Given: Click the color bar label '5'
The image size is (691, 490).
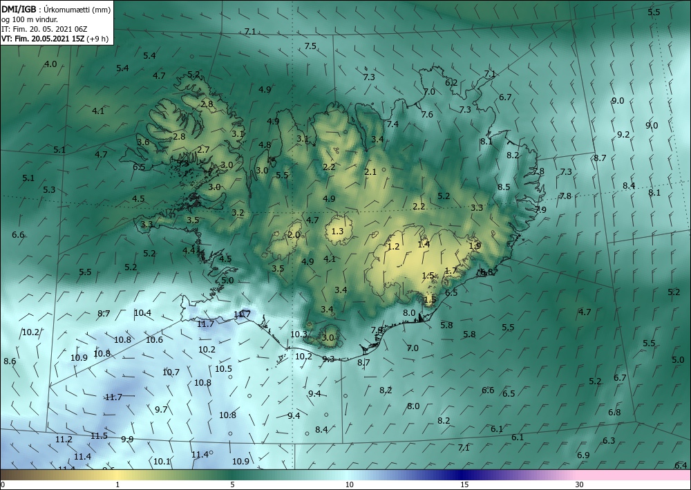Looking at the screenshot, I should (232, 484).
